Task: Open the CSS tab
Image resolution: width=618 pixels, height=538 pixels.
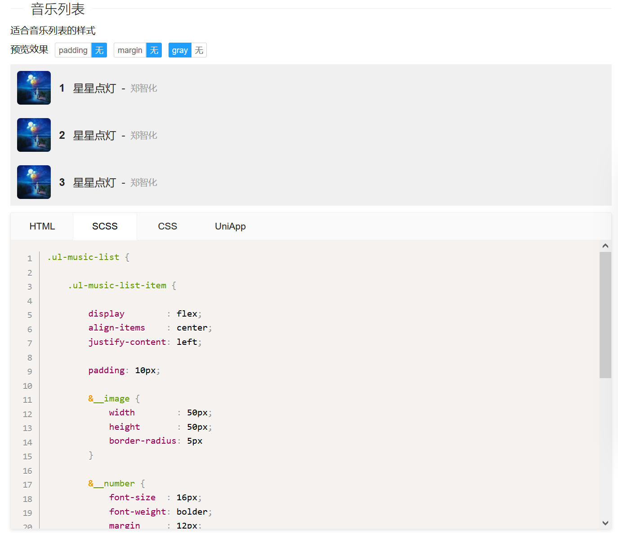Action: click(168, 226)
